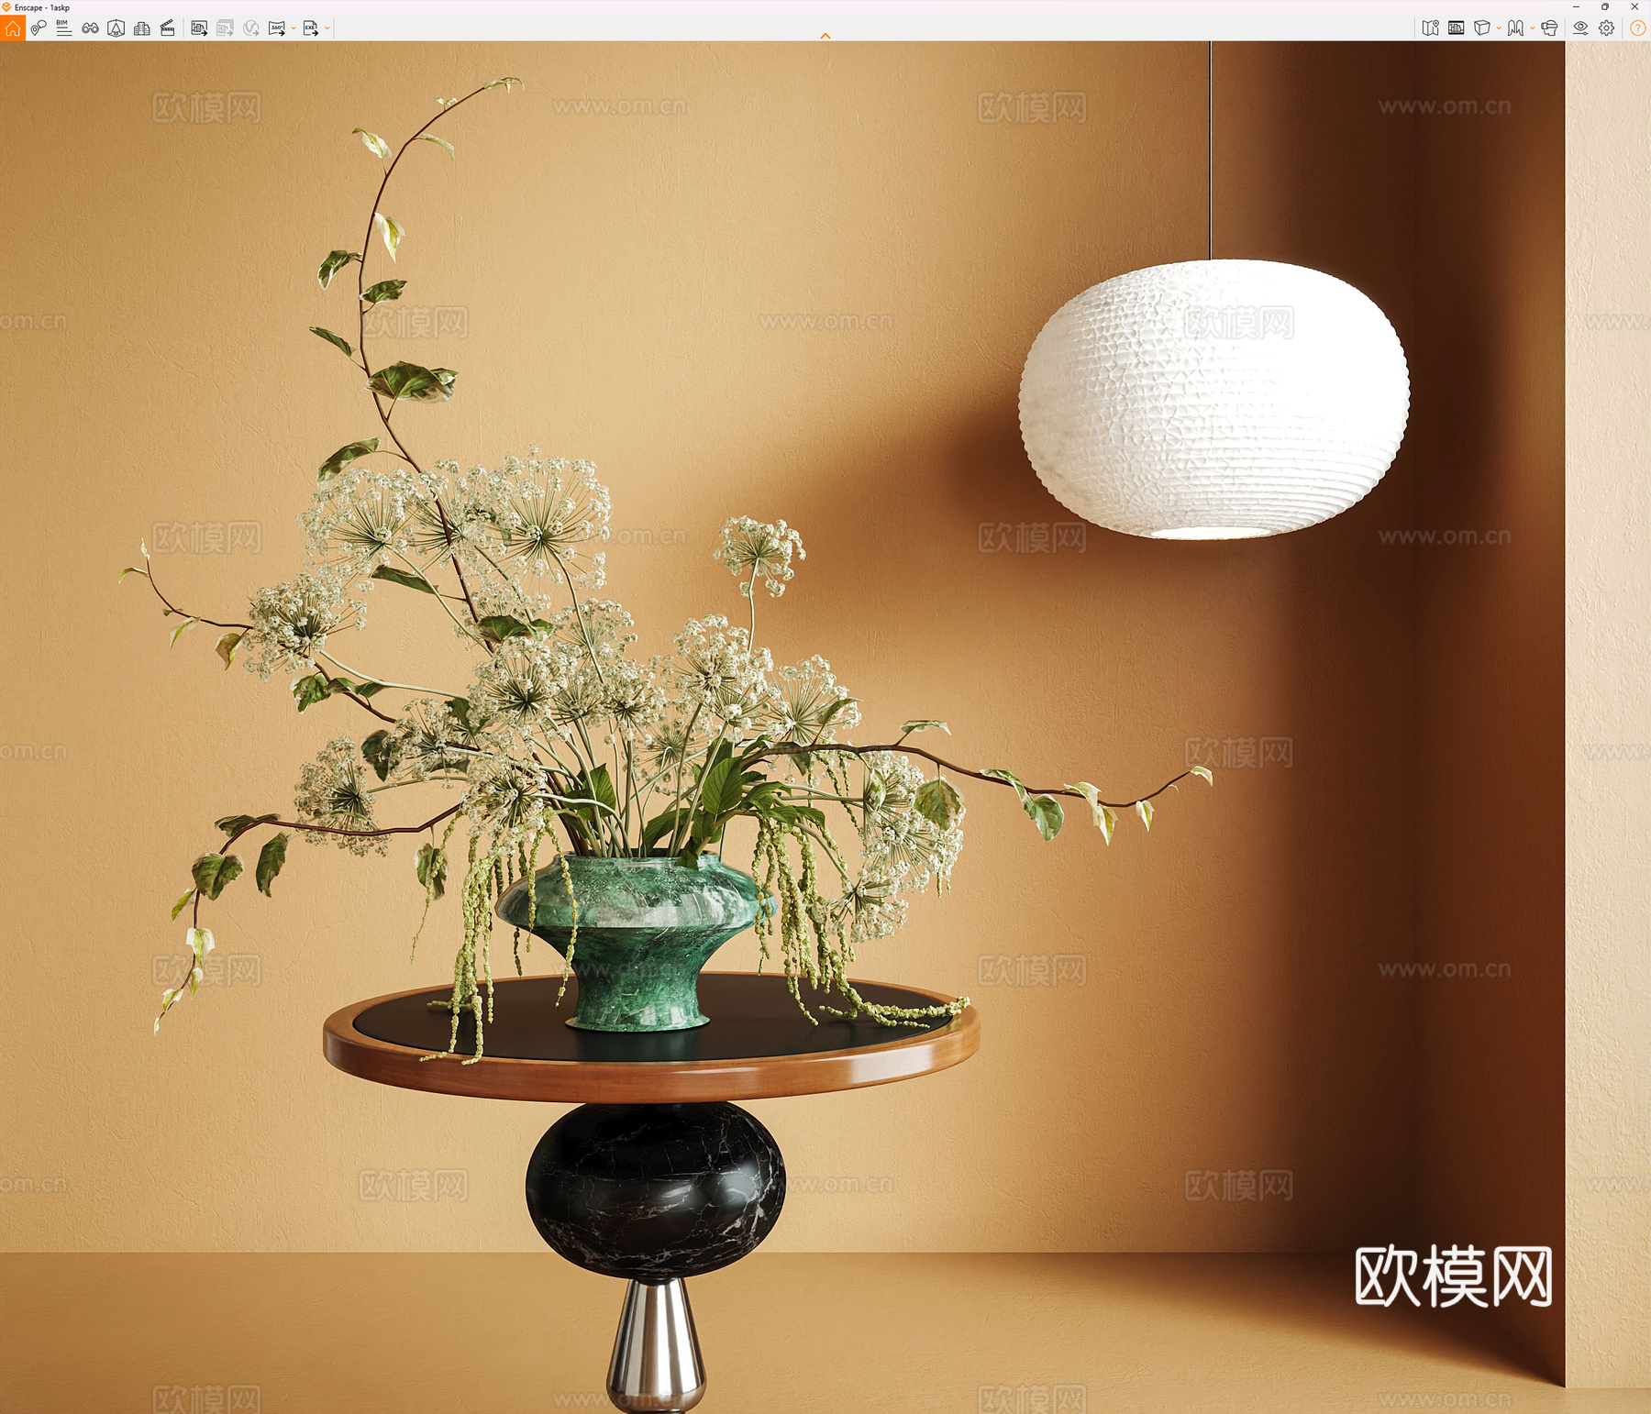The width and height of the screenshot is (1651, 1414).
Task: Toggle Site Context map icon
Action: click(116, 28)
